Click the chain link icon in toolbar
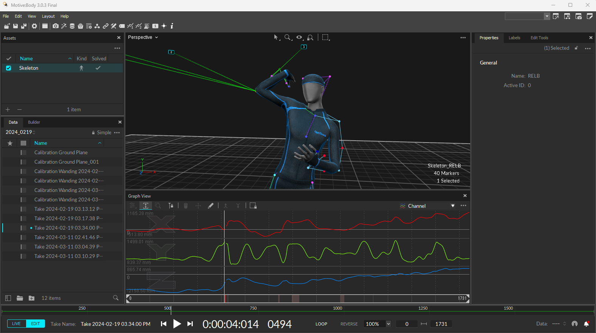 (105, 26)
